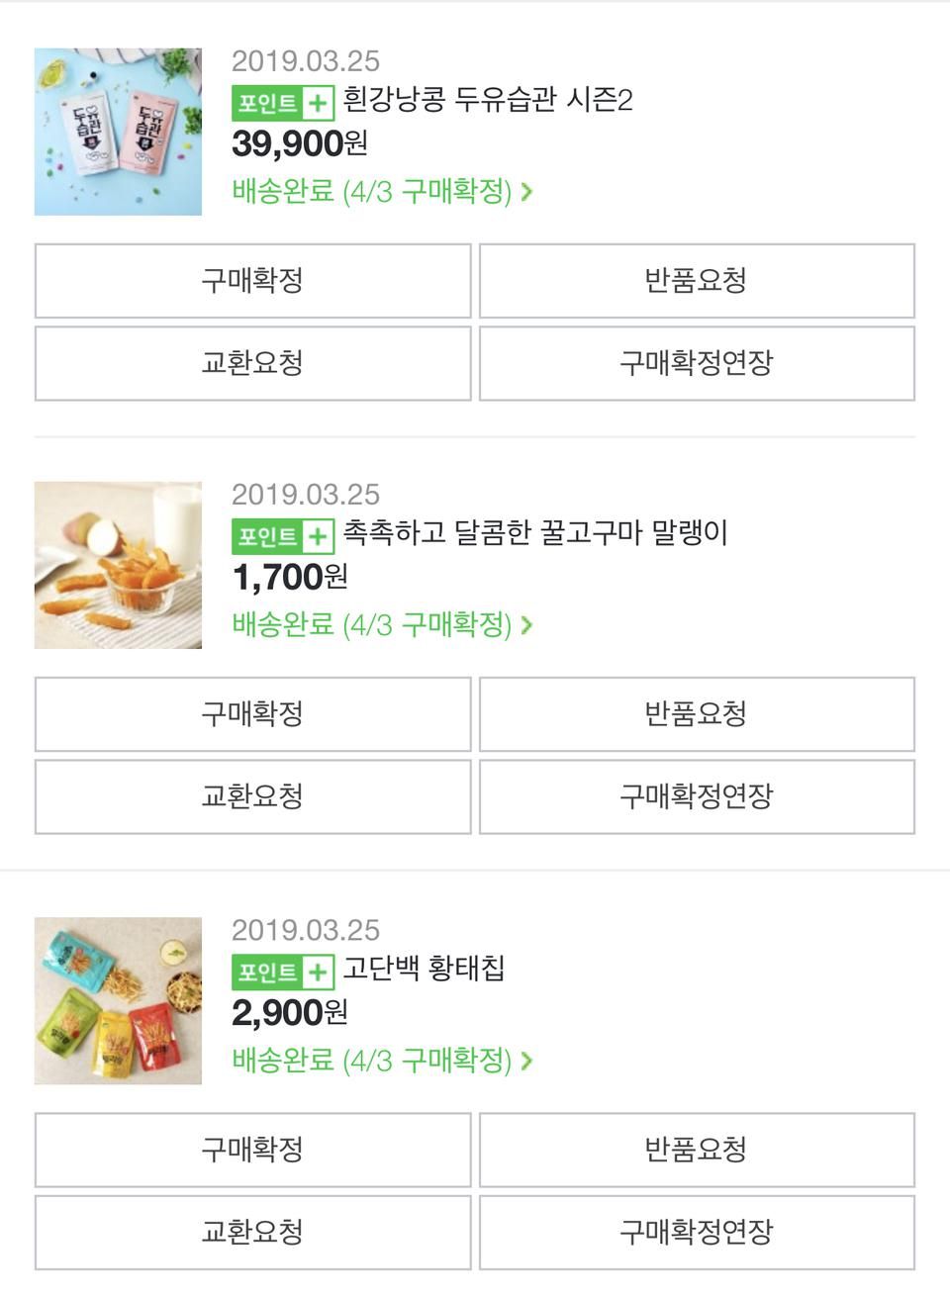This screenshot has height=1298, width=950.
Task: Expand delivery status chevron for 황태칩 order
Action: tap(526, 1061)
